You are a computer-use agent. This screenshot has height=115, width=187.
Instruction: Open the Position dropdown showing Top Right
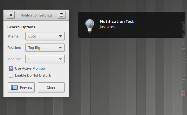pyautogui.click(x=45, y=48)
